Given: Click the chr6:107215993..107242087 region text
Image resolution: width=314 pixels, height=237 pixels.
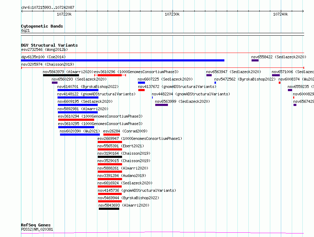Looking at the screenshot, I should point(48,8).
